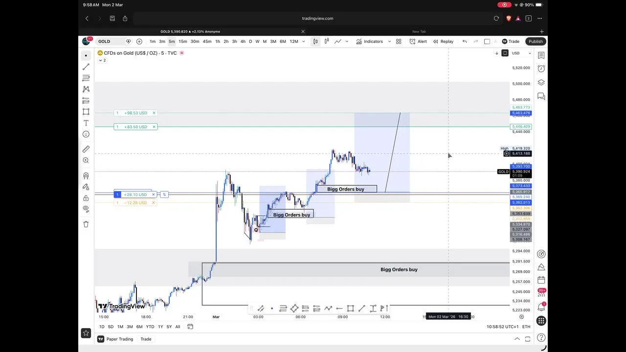Close the +83.50 USD order line
The height and width of the screenshot is (352, 626).
coord(154,127)
